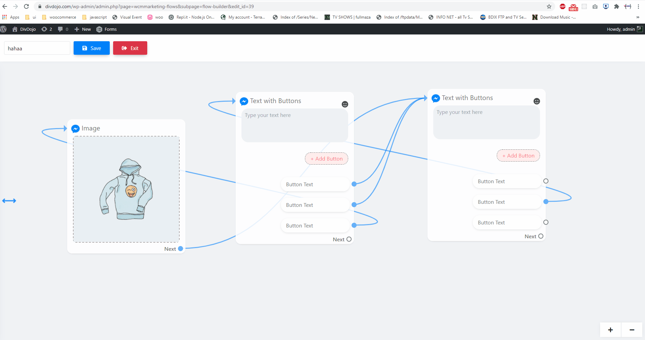Open the emoji picker on the middle Text with Buttons card

[x=345, y=104]
